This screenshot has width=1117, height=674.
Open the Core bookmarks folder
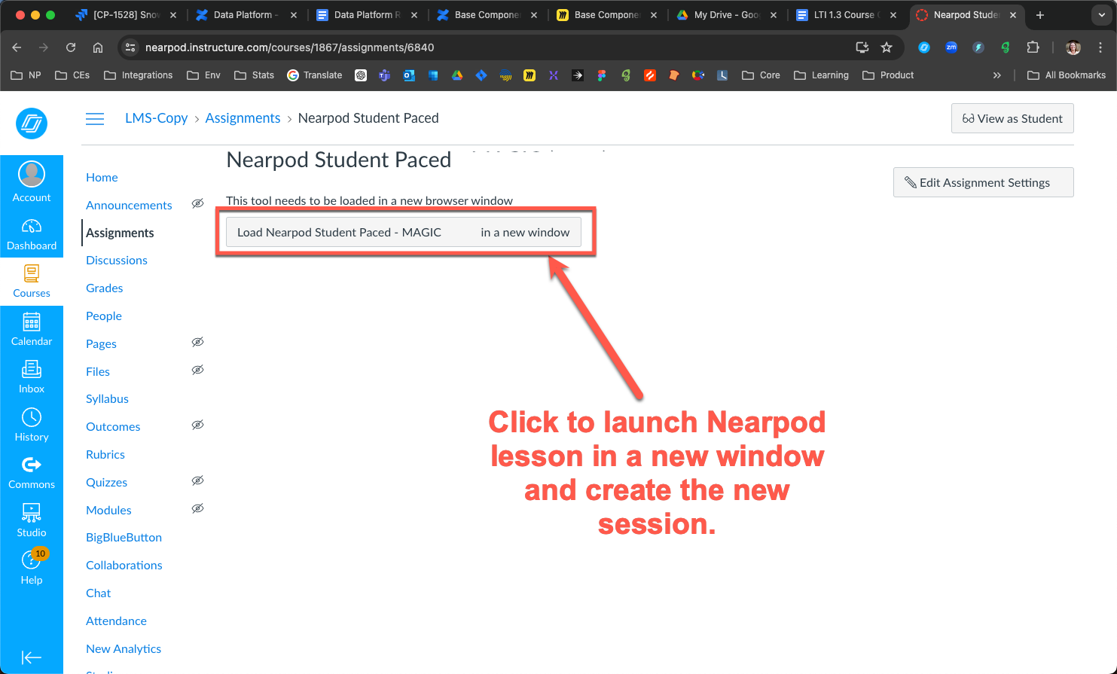pos(761,75)
